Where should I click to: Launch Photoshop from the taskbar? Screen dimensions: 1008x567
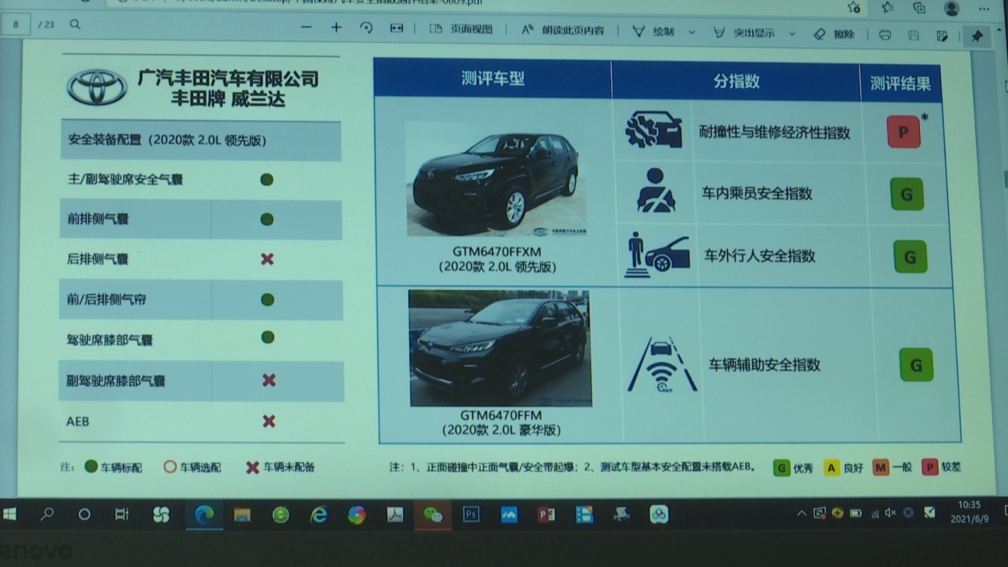[472, 515]
